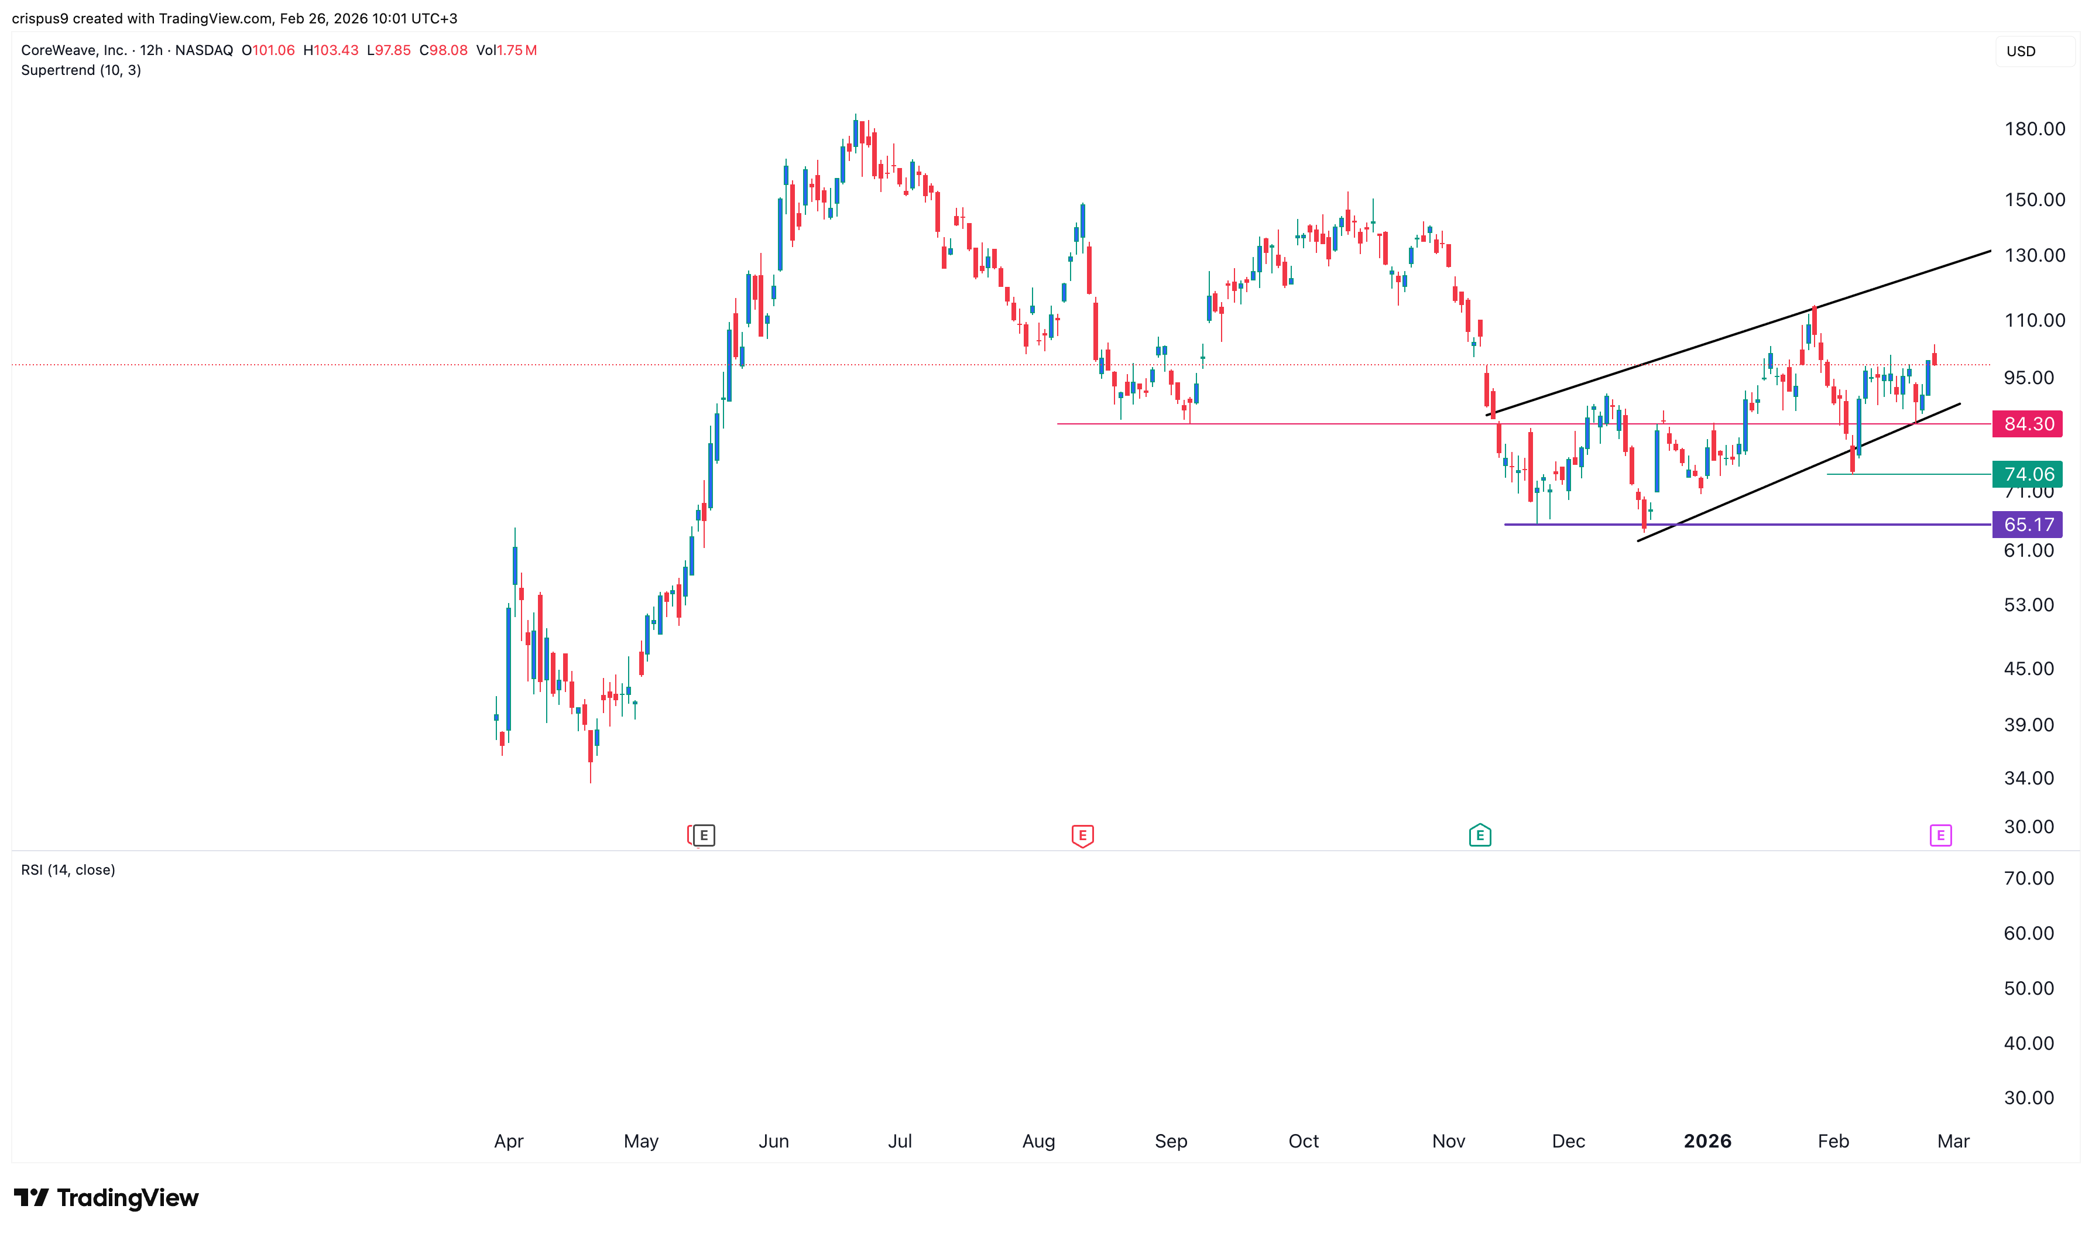This screenshot has width=2092, height=1233.
Task: Click the red earnings marker in August
Action: pos(1082,835)
